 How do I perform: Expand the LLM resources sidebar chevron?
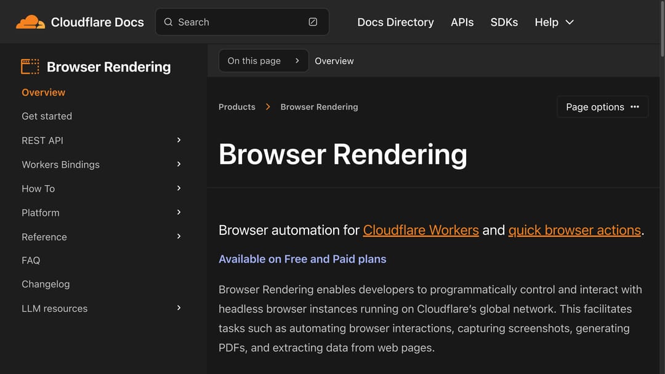(179, 308)
